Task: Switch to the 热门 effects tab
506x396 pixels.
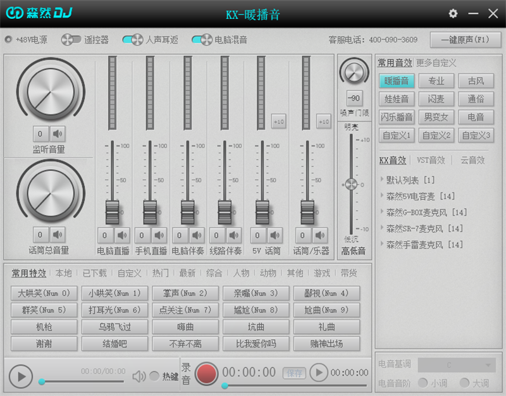Action: pyautogui.click(x=160, y=273)
